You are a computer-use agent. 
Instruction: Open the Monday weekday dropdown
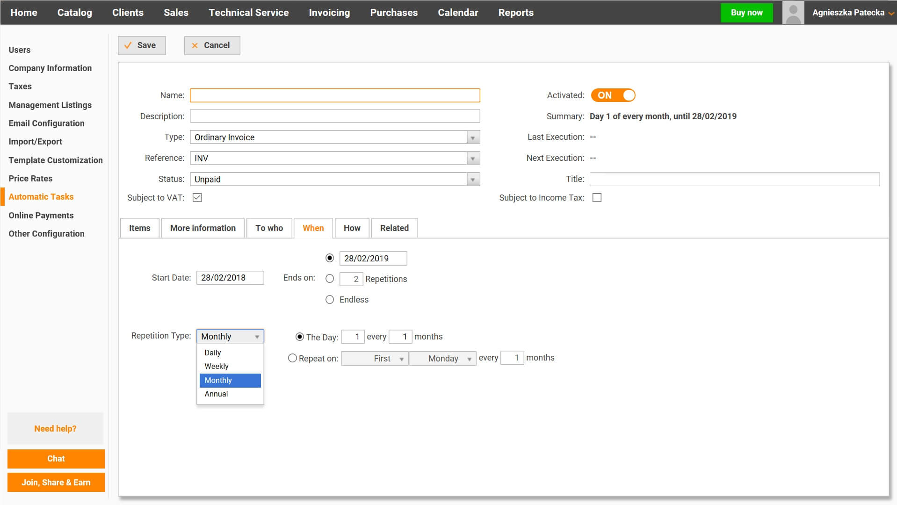pos(442,358)
